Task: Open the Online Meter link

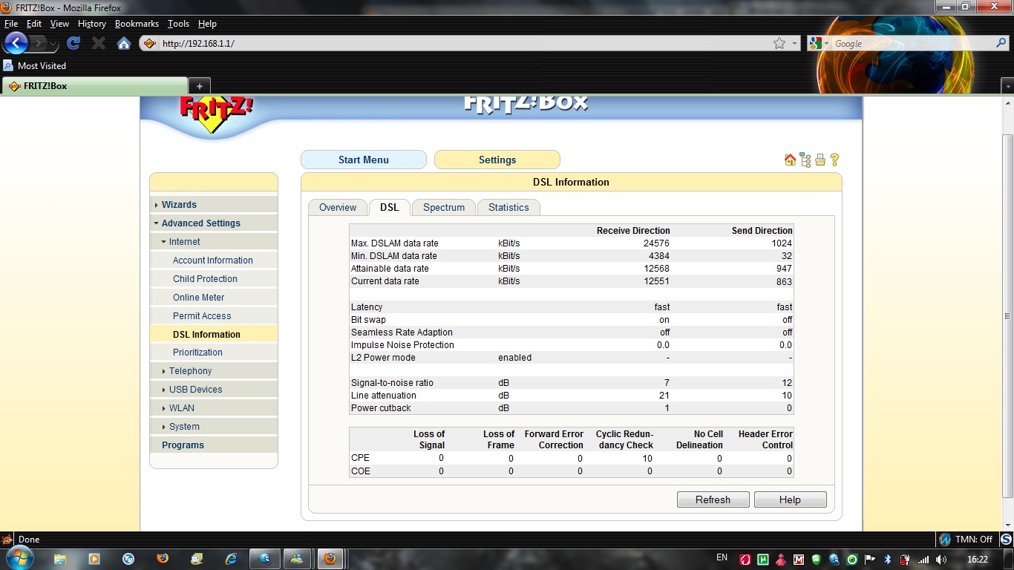Action: tap(198, 298)
